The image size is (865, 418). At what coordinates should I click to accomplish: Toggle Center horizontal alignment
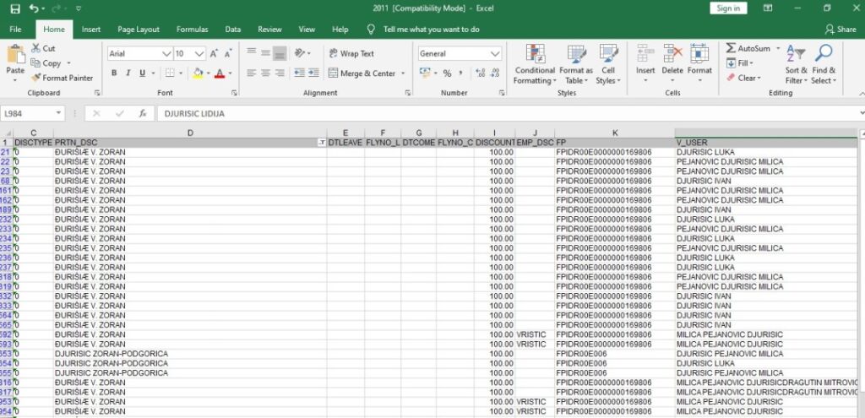point(265,73)
